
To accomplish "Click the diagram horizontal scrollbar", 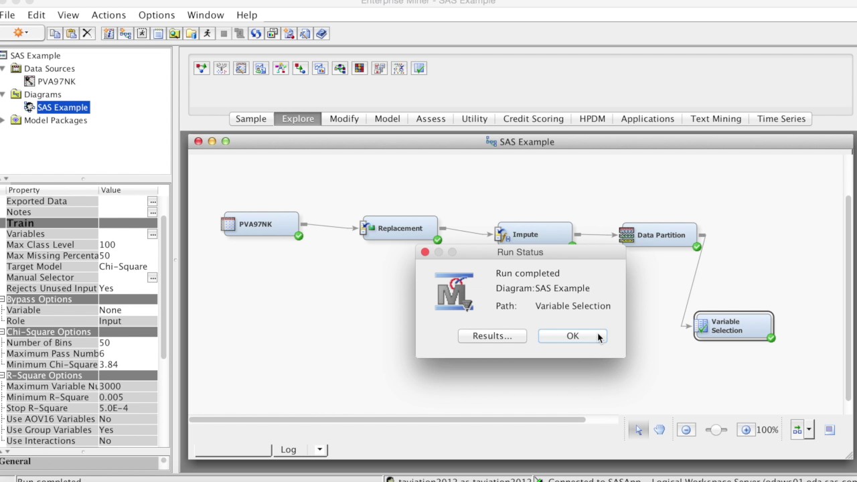I will (387, 420).
